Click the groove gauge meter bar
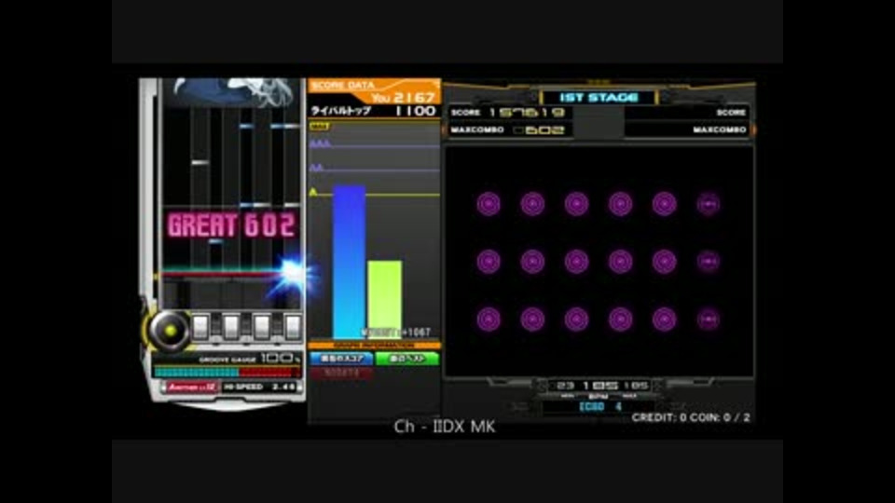 pos(227,372)
